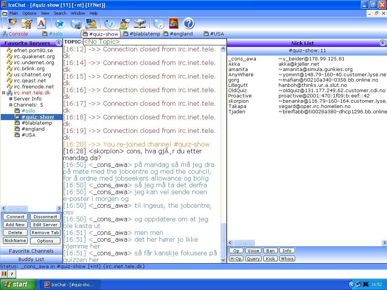Click the Whois button
Screen dimensions: 387x290
(x=287, y=259)
